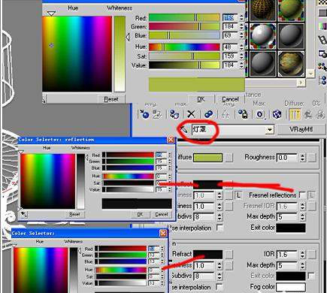327x293 pixels.
Task: Click the Reset Map/Mtl delete X icon
Action: 191,114
